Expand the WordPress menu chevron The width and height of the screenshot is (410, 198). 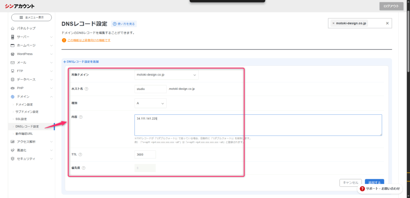(x=51, y=54)
